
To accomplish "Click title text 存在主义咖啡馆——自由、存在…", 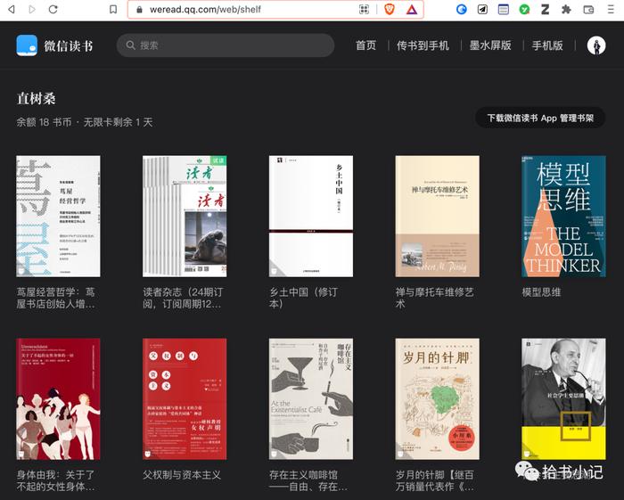I will [x=308, y=481].
